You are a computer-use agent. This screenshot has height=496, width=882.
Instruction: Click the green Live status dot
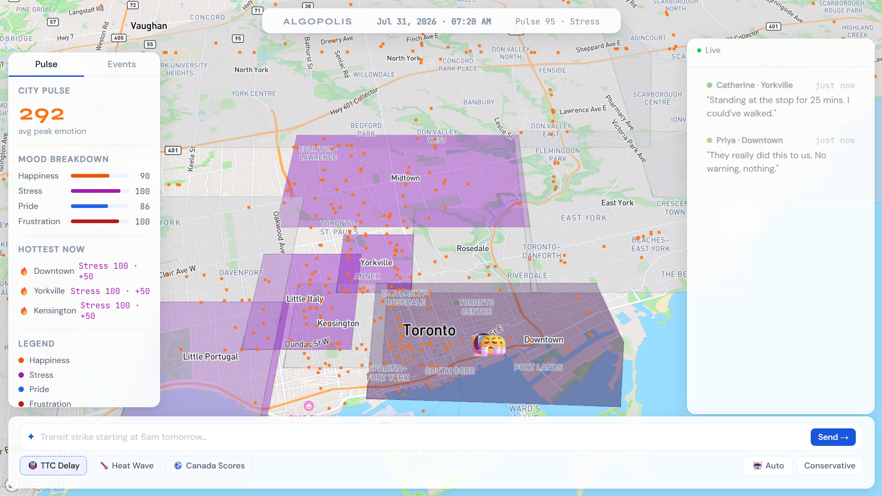(699, 50)
